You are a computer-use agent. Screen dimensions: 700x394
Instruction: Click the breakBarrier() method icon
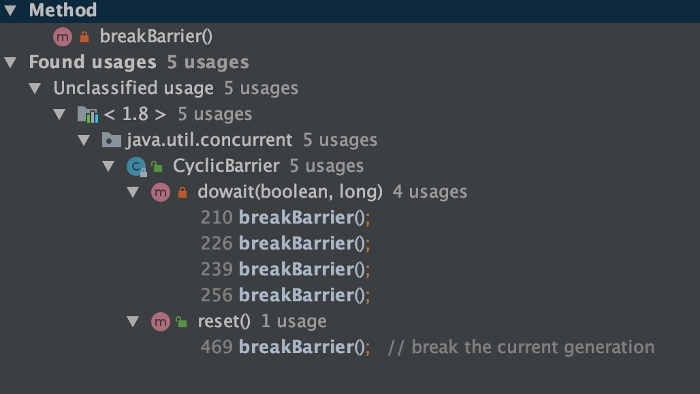point(63,37)
